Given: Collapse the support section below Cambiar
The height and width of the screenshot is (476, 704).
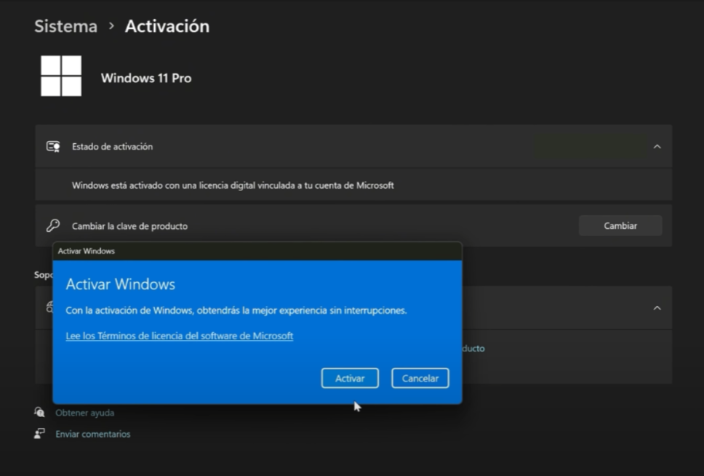Looking at the screenshot, I should 657,308.
